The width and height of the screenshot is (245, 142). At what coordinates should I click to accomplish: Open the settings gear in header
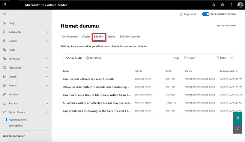coord(222,5)
